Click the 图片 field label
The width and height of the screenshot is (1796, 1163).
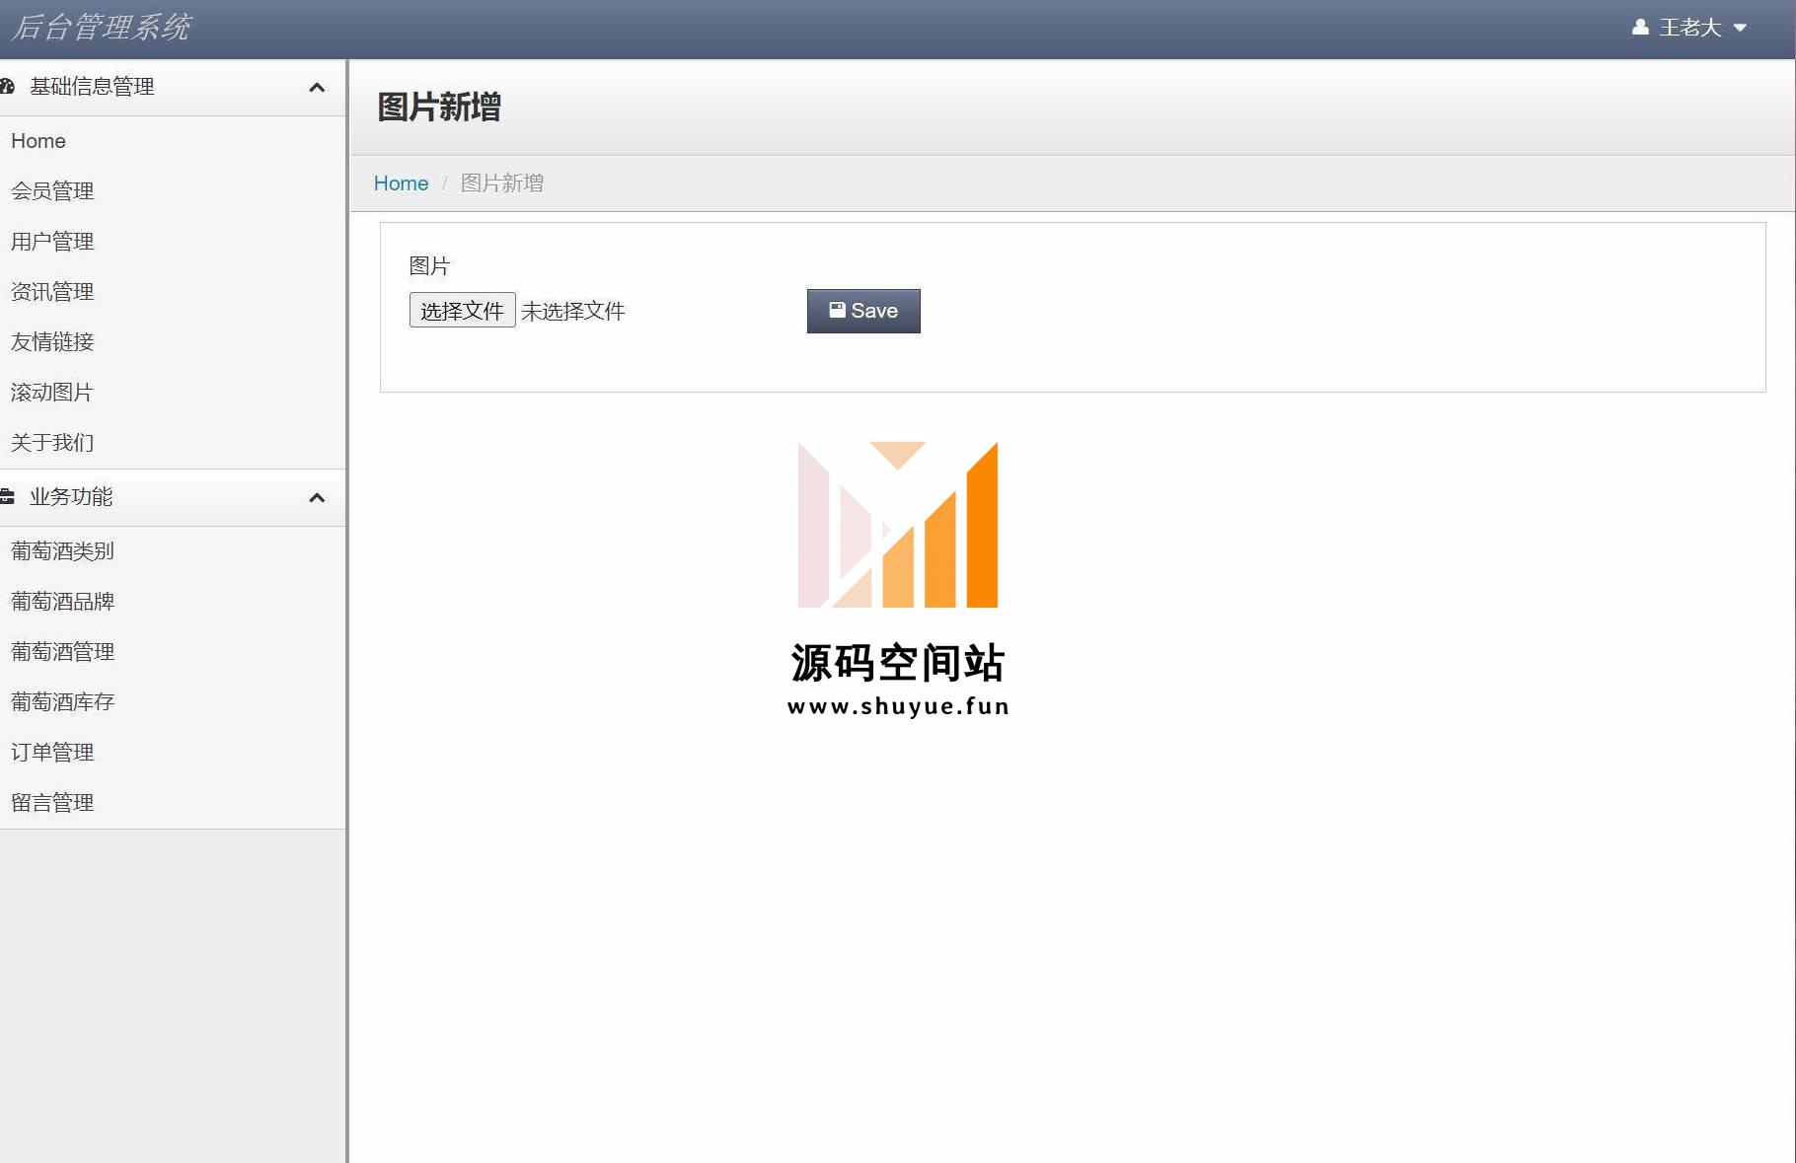[x=429, y=266]
